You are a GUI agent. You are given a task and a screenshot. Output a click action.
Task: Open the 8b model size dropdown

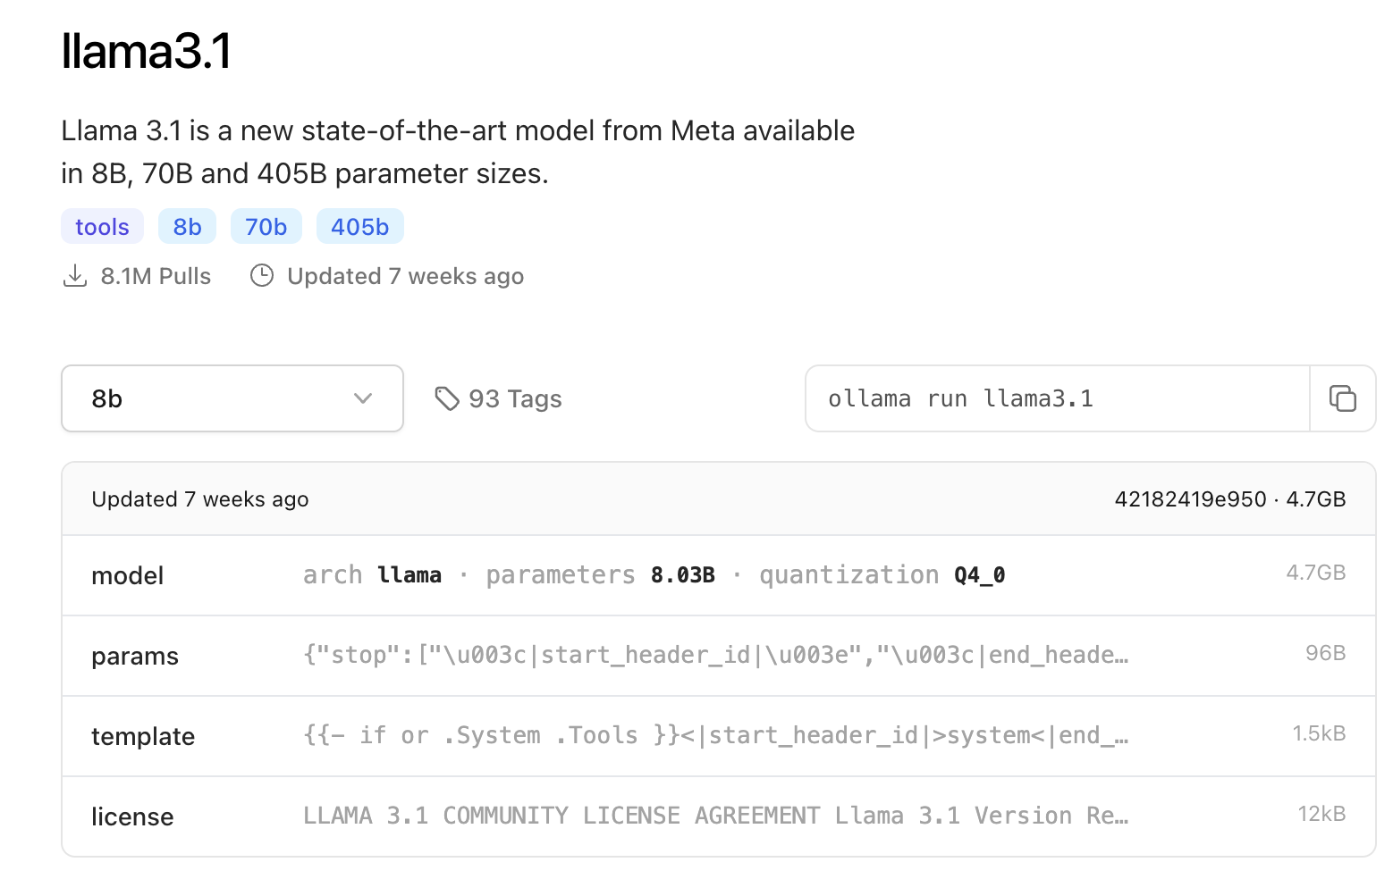click(232, 398)
